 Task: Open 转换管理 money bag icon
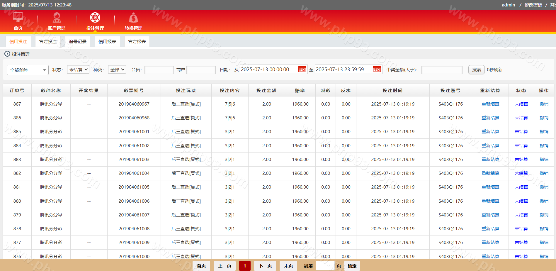coord(133,18)
